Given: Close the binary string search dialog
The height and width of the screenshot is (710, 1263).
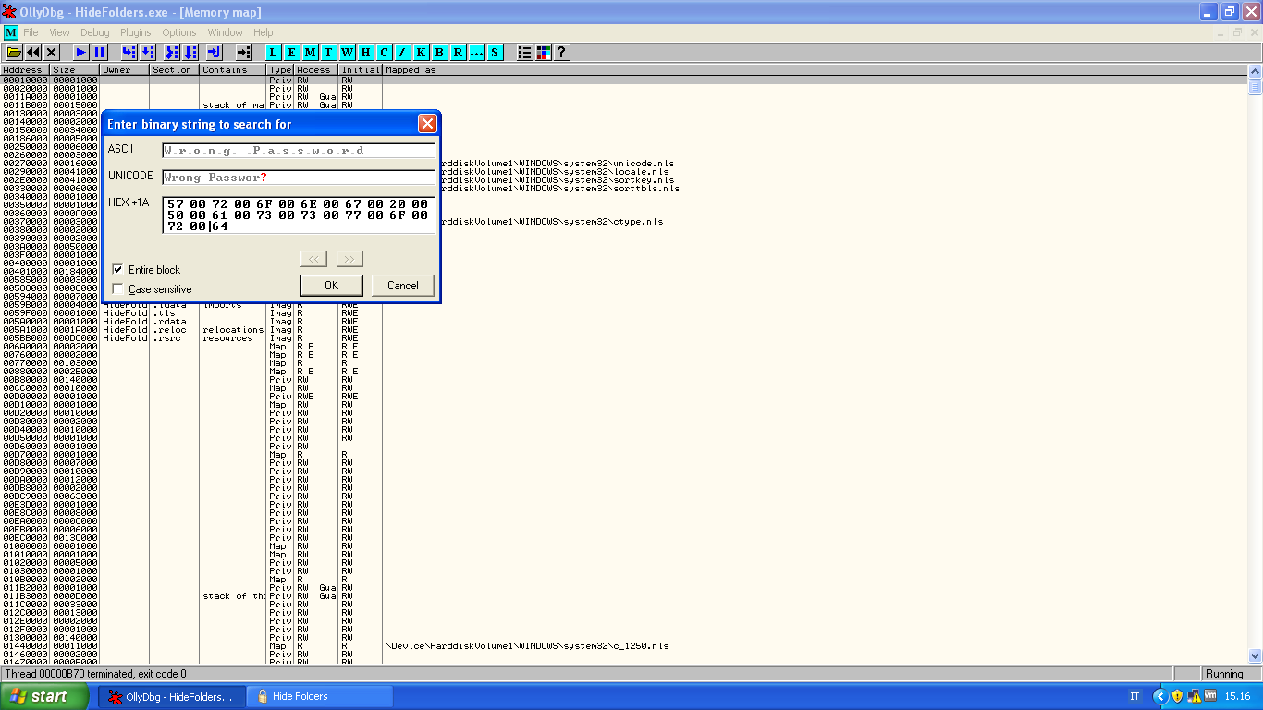Looking at the screenshot, I should pos(427,123).
